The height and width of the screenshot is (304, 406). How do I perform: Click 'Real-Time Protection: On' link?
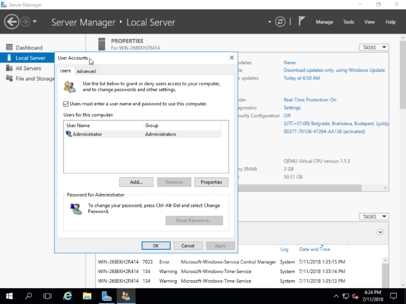pos(310,100)
